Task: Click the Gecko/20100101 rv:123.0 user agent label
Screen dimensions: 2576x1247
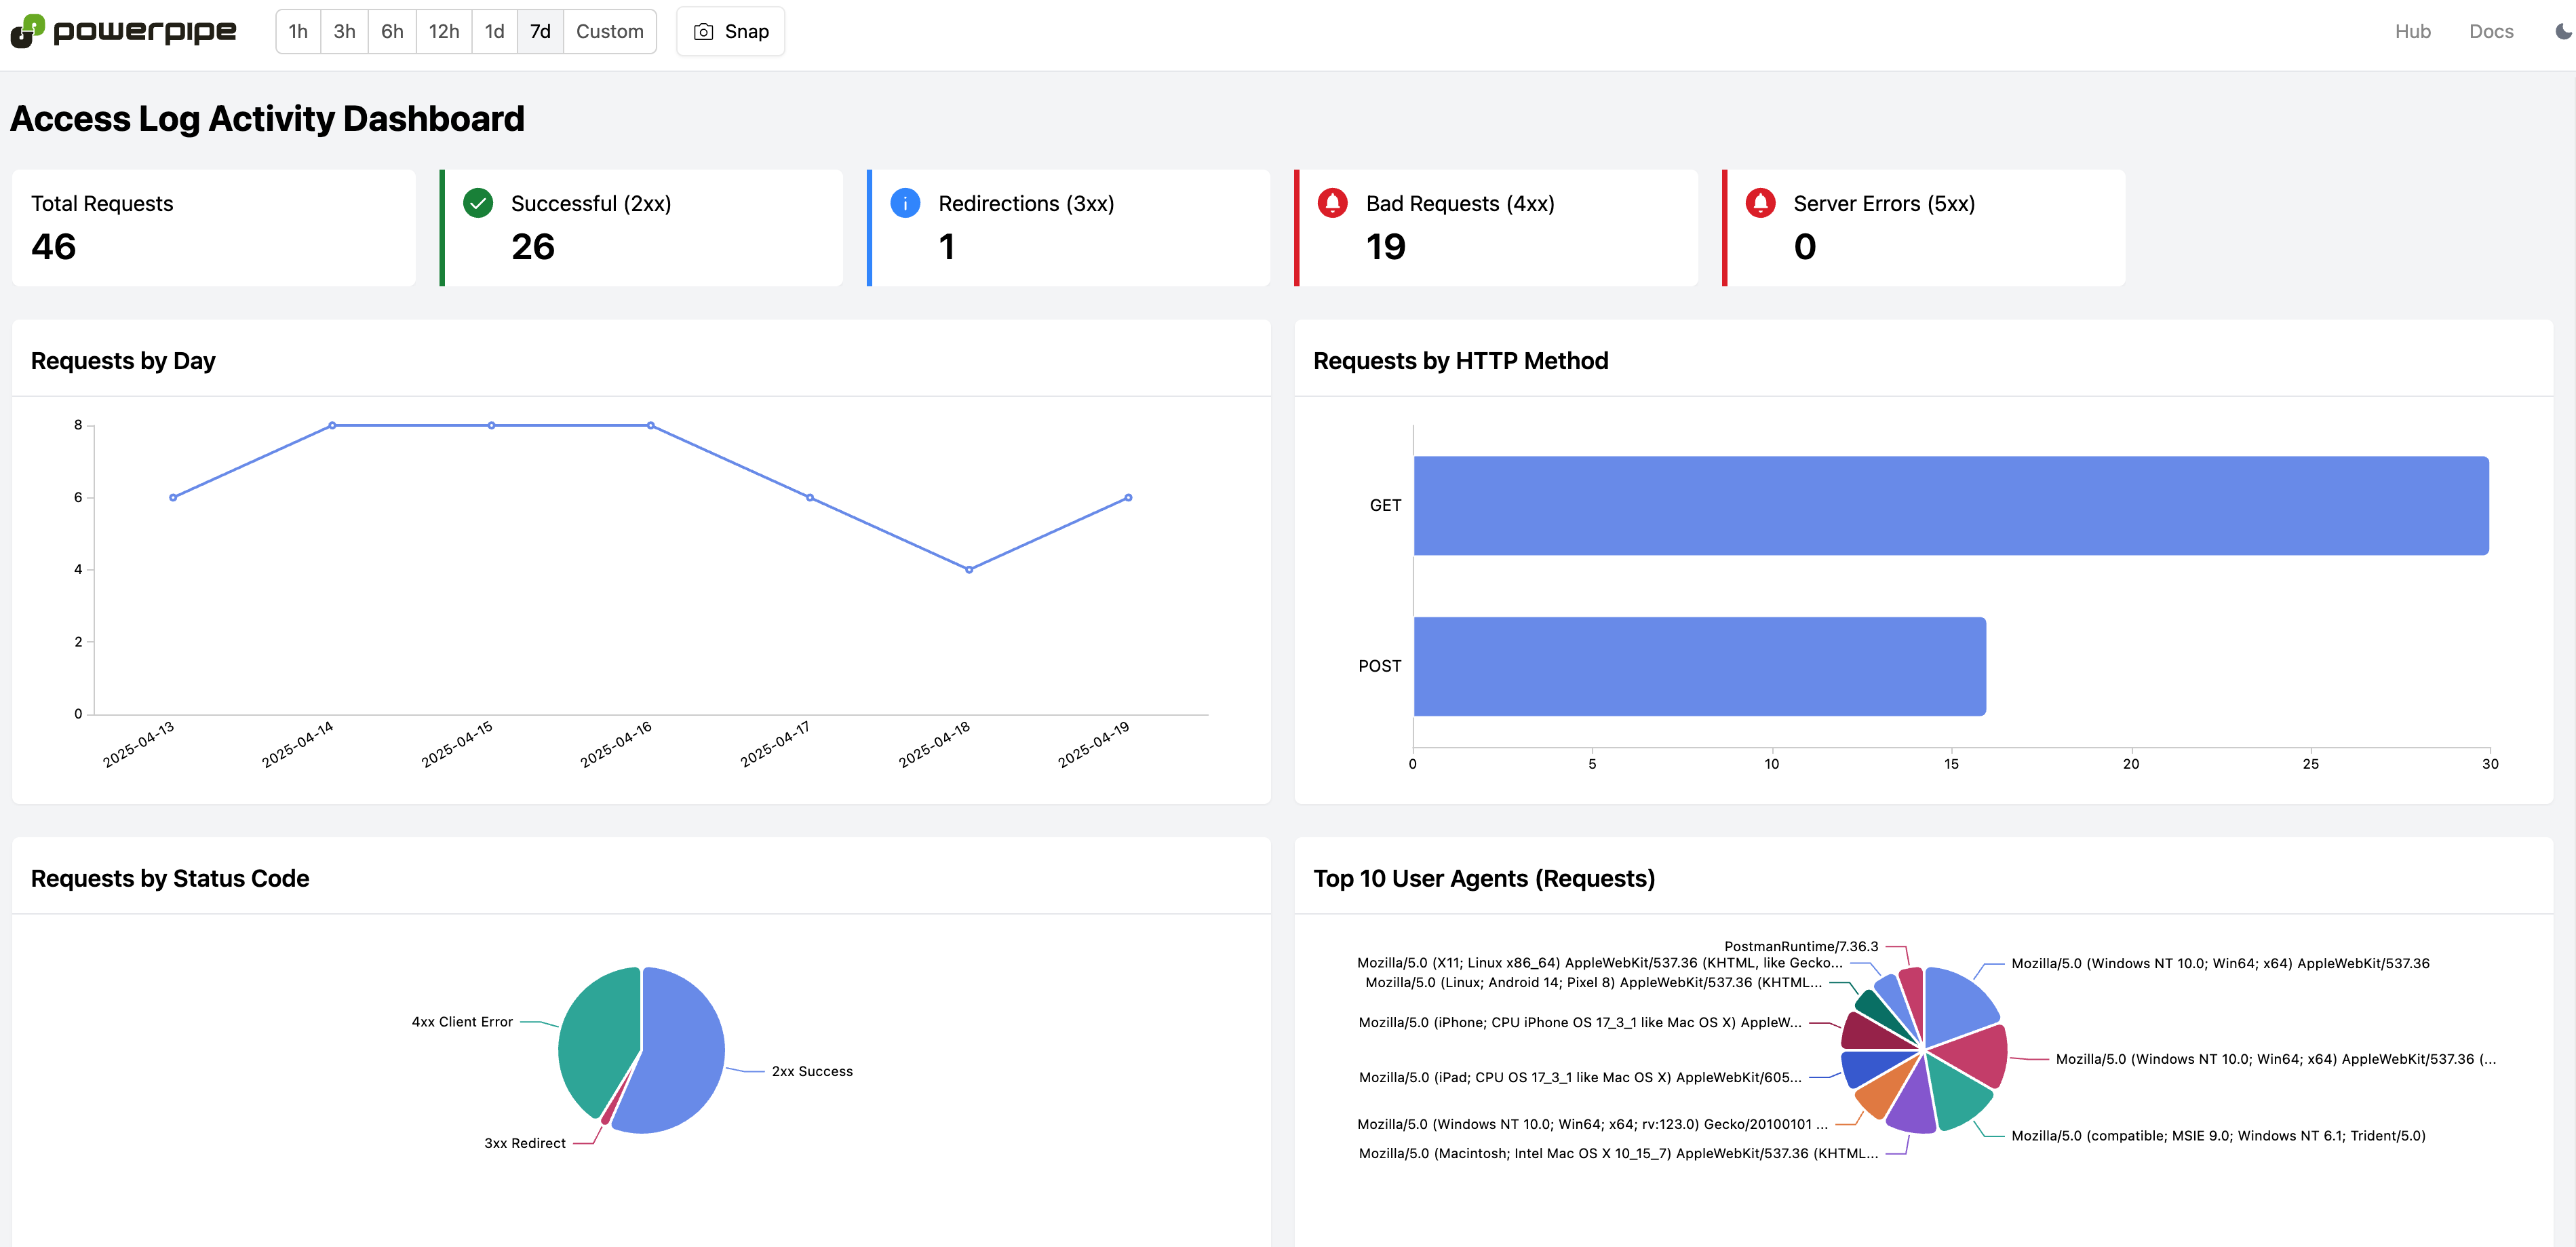Action: click(x=1592, y=1124)
